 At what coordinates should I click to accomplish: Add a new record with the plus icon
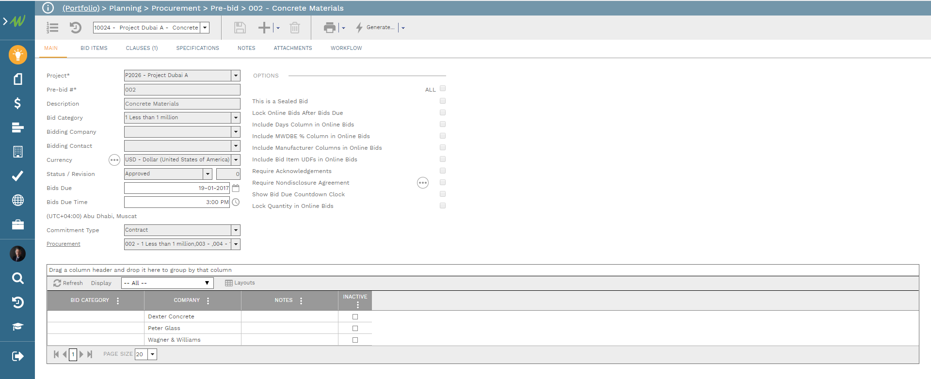264,28
